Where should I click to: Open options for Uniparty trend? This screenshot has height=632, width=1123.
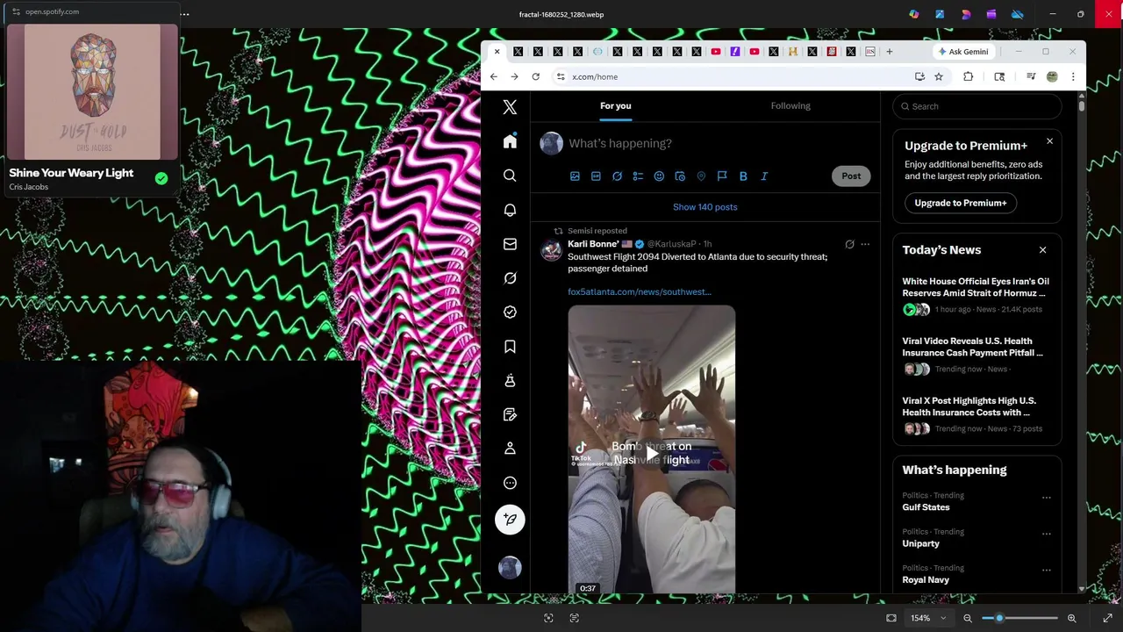1046,533
